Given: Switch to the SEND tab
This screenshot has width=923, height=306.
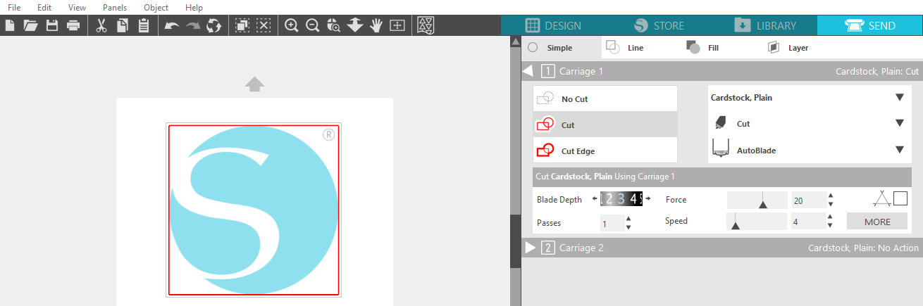Looking at the screenshot, I should click(x=870, y=25).
